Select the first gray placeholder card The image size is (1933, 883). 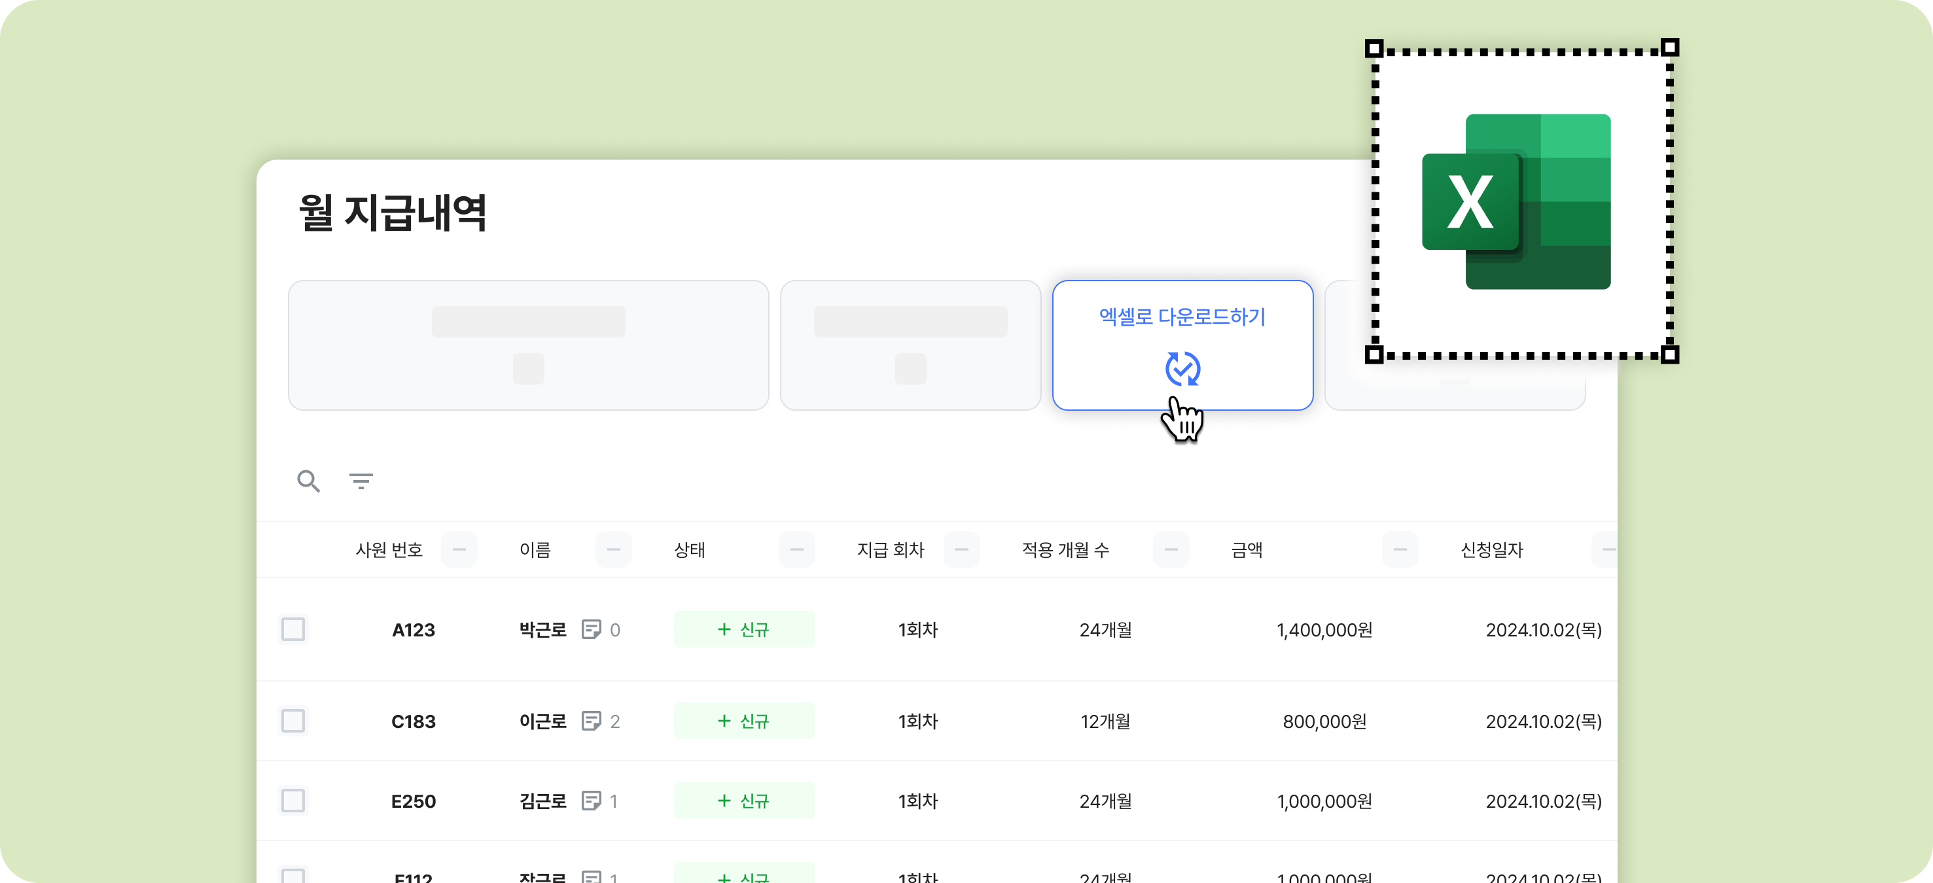[x=528, y=345]
